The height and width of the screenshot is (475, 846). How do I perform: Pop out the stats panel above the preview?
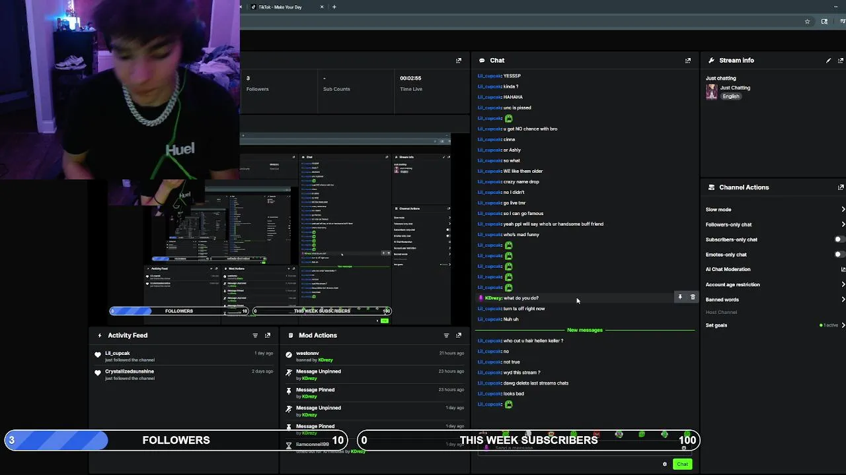[x=459, y=60]
